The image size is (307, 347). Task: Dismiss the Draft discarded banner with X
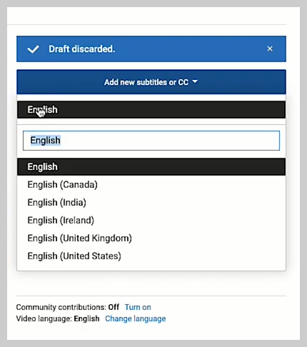270,49
